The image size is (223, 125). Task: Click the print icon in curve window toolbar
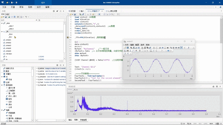point(145,48)
